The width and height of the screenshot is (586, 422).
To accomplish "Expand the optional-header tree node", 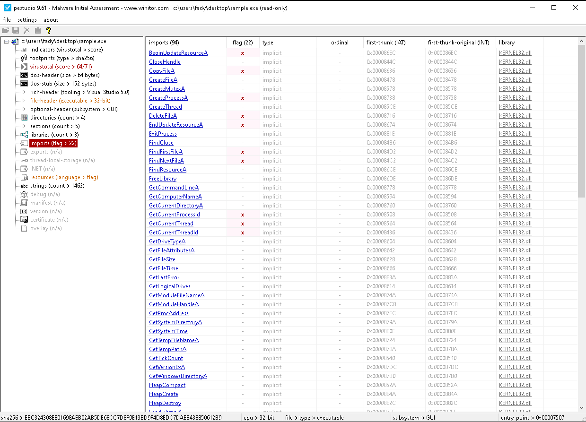I will tap(24, 109).
